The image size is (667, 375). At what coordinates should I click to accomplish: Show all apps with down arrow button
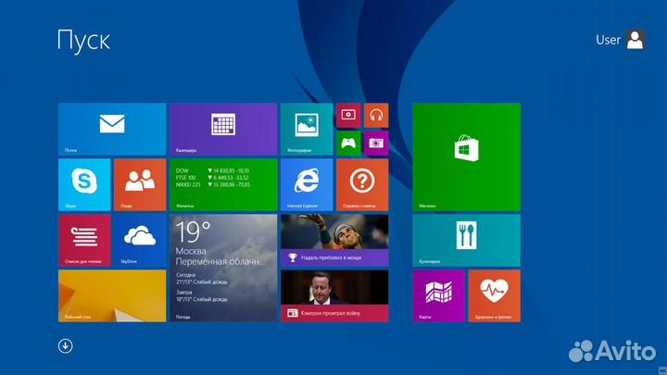pyautogui.click(x=66, y=346)
